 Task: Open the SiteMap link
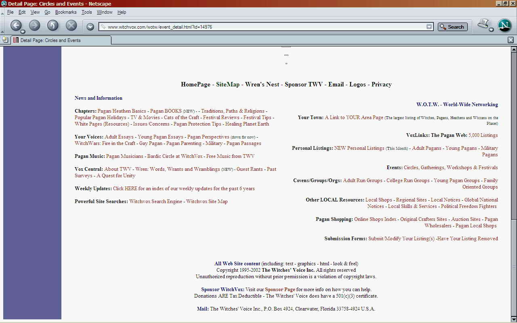pyautogui.click(x=228, y=84)
